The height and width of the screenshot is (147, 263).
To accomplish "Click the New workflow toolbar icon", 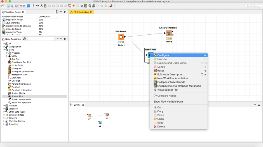I will tap(3, 6).
